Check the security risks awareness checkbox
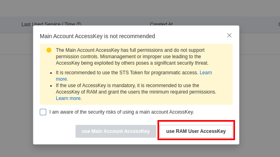Image resolution: width=280 pixels, height=157 pixels. click(43, 112)
